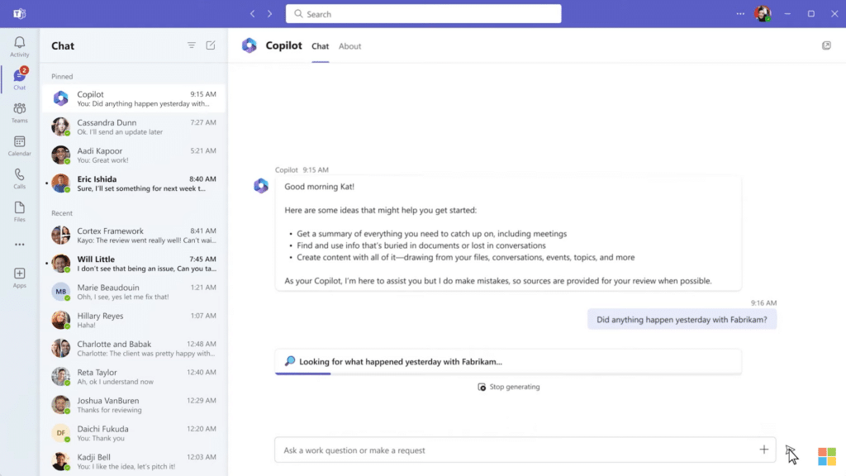Select the Chat tab in Copilot header
The width and height of the screenshot is (846, 476).
[320, 46]
